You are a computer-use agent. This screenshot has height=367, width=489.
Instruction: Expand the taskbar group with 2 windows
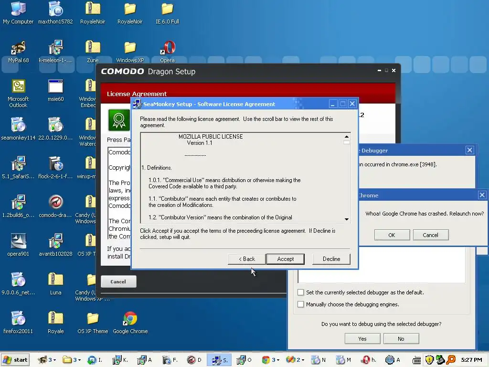tap(295, 360)
